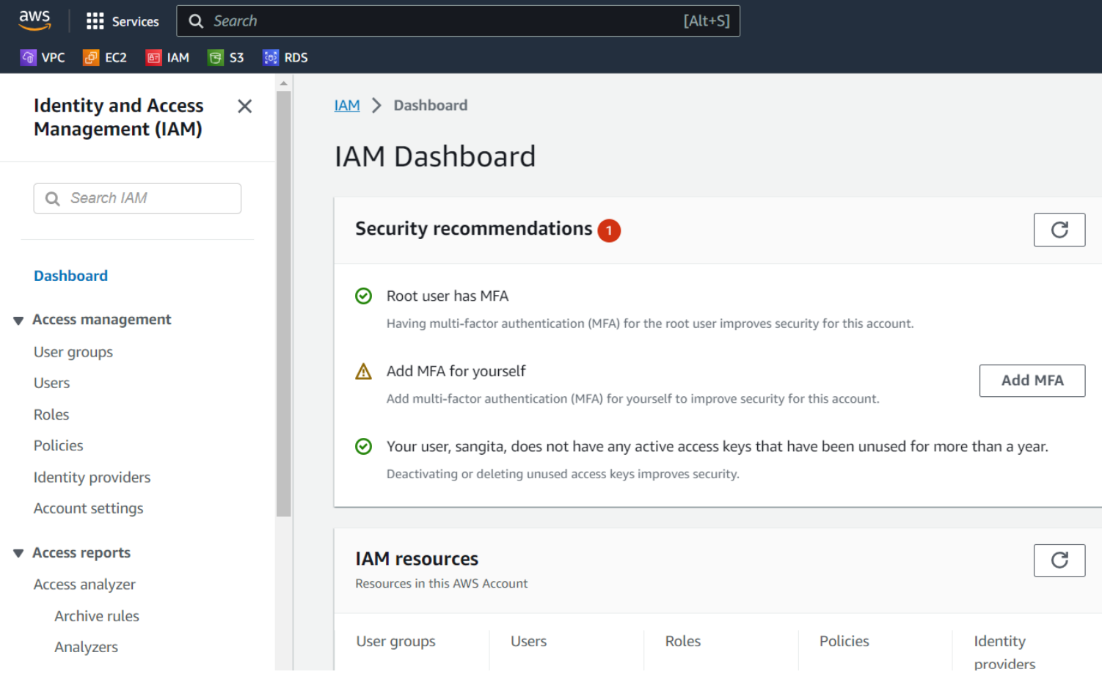
Task: Click the VPC shortcut icon
Action: coord(28,57)
